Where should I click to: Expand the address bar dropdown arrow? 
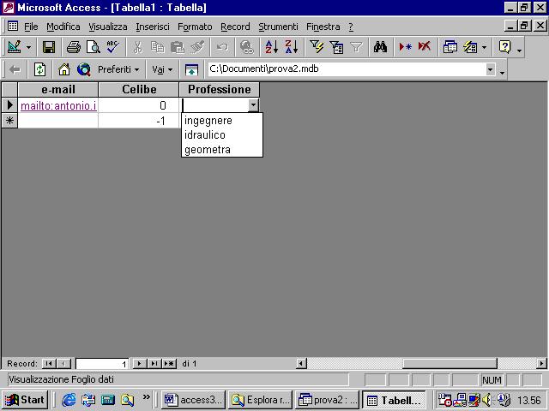tap(491, 69)
